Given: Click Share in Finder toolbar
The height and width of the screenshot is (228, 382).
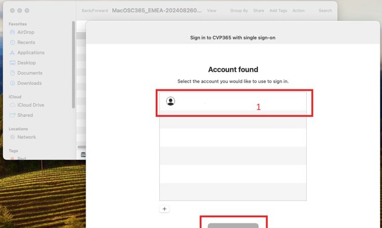Looking at the screenshot, I should point(258,11).
